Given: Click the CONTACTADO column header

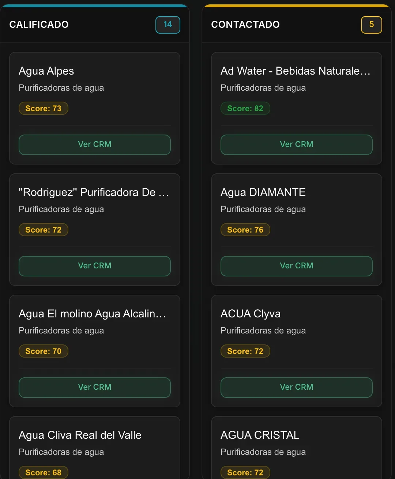Looking at the screenshot, I should click(x=245, y=24).
